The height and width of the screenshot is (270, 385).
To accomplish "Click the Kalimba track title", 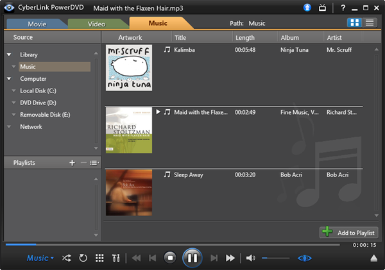I will pyautogui.click(x=184, y=50).
